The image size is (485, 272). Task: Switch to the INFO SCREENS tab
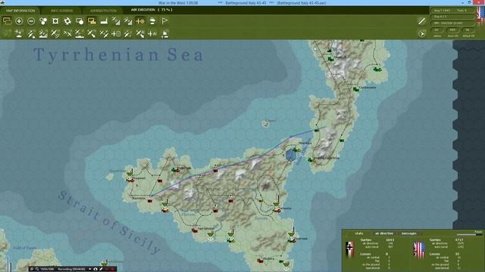pos(61,11)
